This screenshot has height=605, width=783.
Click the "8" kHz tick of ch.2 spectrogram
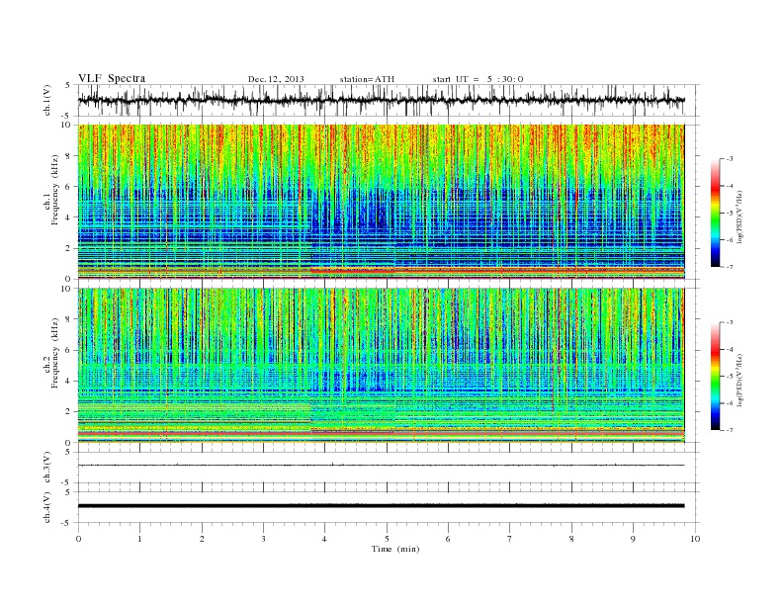coord(69,319)
